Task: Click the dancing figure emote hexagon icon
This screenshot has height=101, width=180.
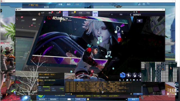Action: click(129, 75)
